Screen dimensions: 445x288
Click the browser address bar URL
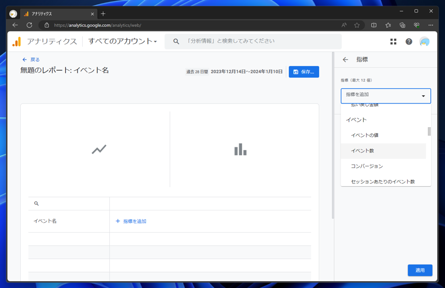pyautogui.click(x=97, y=25)
